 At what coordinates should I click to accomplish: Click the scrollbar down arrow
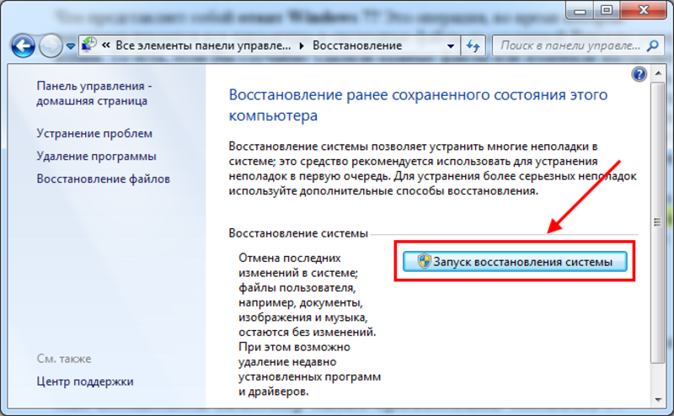point(658,400)
